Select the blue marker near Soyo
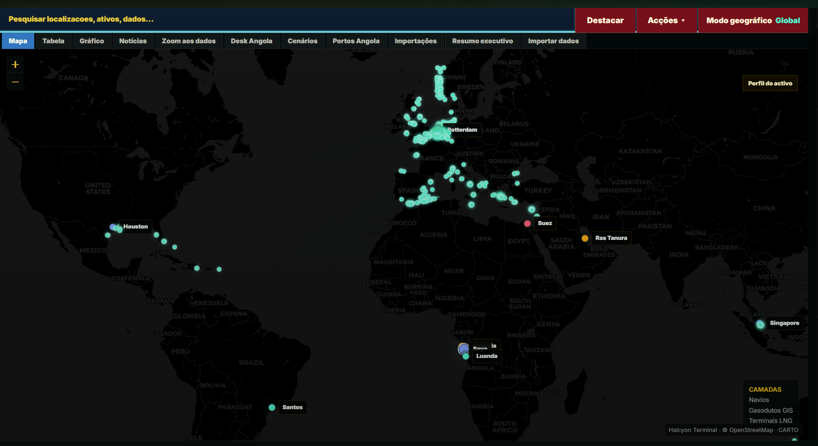Viewport: 818px width, 446px height. point(463,349)
